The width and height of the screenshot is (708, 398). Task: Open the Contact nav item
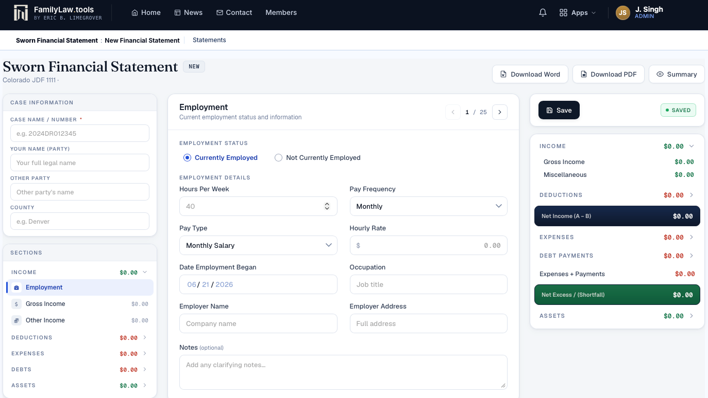coord(234,13)
